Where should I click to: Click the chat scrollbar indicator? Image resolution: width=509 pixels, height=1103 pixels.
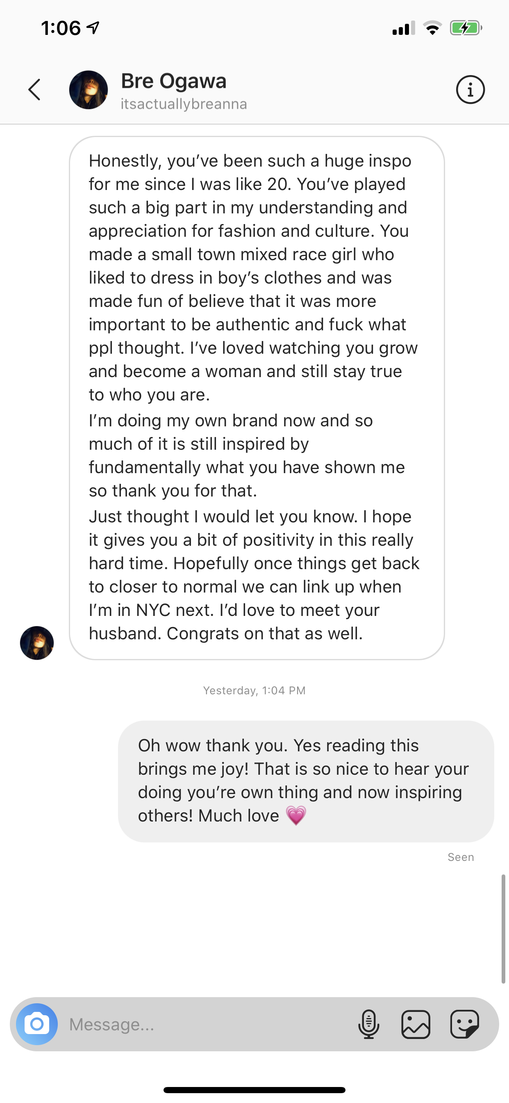503,929
